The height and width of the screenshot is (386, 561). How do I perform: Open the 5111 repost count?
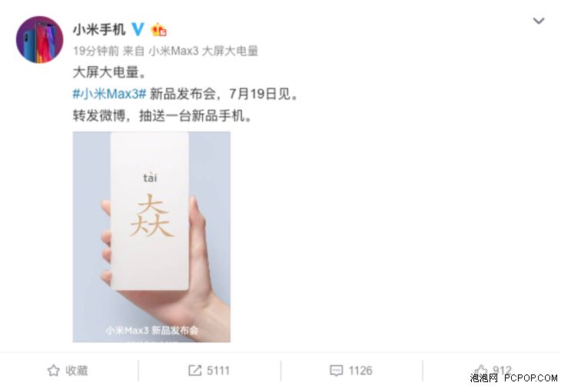[x=218, y=371]
